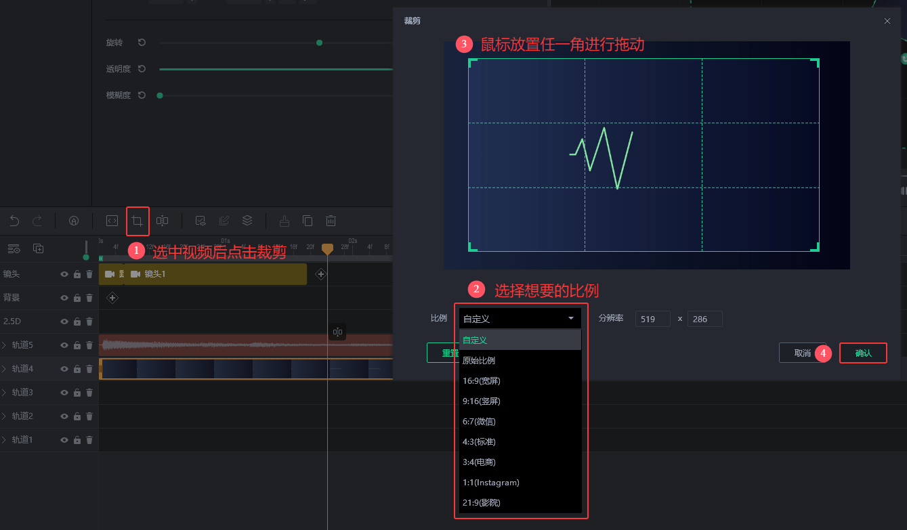Click the 旋转 rotation slider handle
The image size is (907, 530).
[319, 43]
